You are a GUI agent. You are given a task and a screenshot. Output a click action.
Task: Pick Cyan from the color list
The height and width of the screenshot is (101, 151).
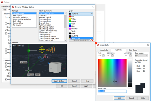(x=81, y=24)
